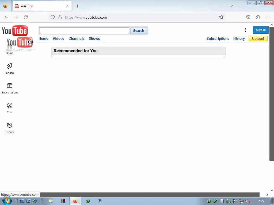274x205 pixels.
Task: Open the tracking protection shield icon
Action: tap(53, 17)
